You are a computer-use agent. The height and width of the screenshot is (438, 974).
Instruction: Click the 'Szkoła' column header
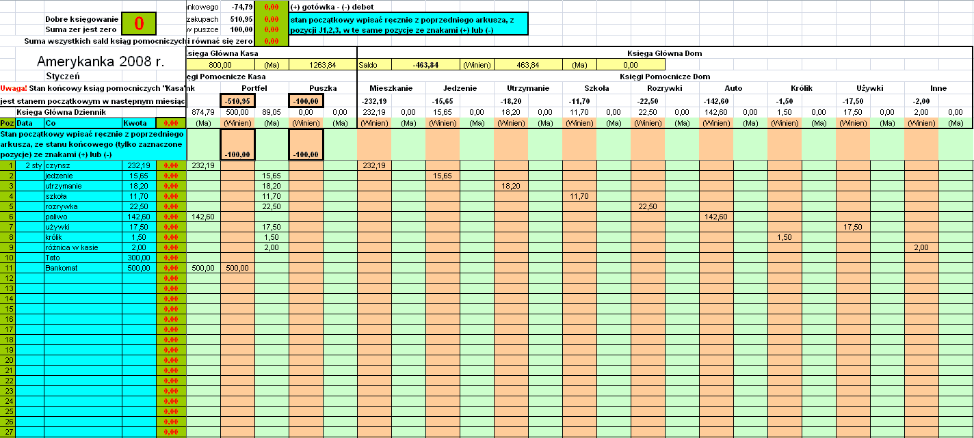tap(596, 88)
